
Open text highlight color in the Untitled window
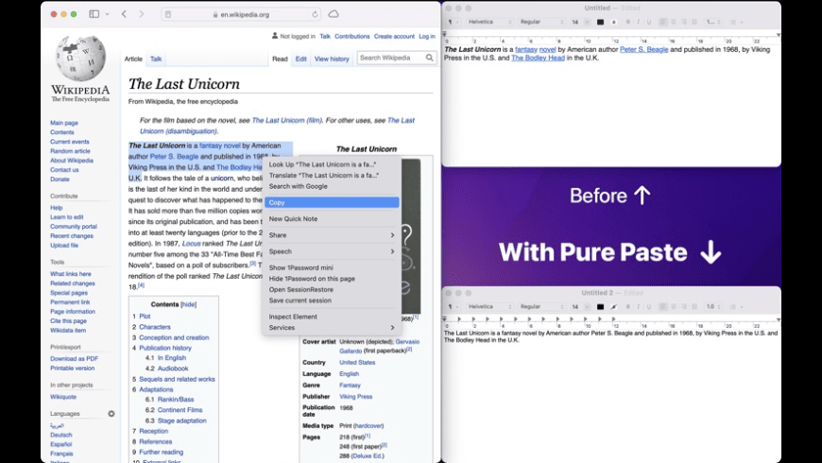[613, 22]
